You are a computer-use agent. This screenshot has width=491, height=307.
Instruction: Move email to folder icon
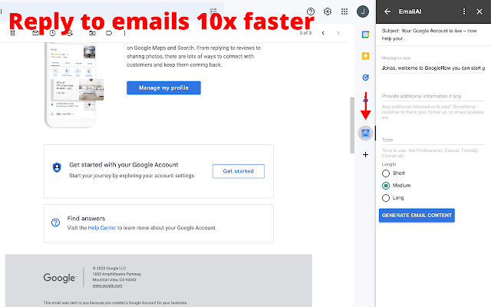(92, 33)
